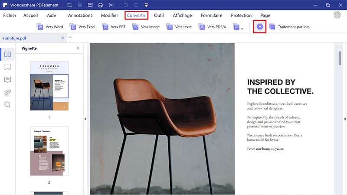Close the Furniture.pdf tab
Screen dimensions: 347x195
coord(62,38)
